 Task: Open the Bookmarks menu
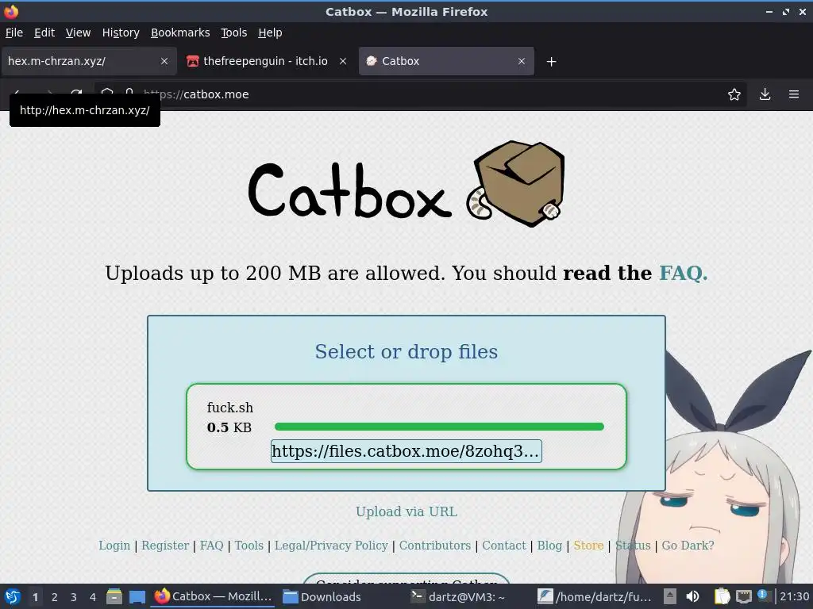pyautogui.click(x=180, y=33)
